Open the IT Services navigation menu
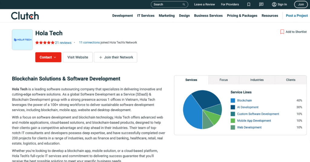Screen dimensions: 310x162 pyautogui.click(x=146, y=16)
